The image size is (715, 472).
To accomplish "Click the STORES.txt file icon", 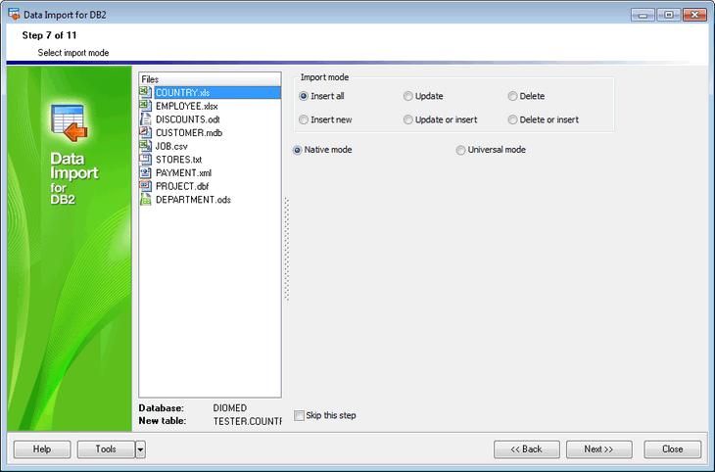I will [x=147, y=159].
